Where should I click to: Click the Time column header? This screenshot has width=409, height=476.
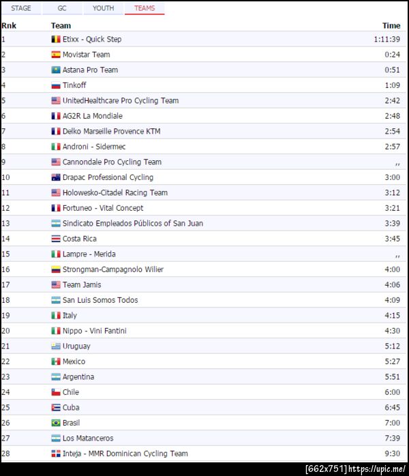(391, 25)
